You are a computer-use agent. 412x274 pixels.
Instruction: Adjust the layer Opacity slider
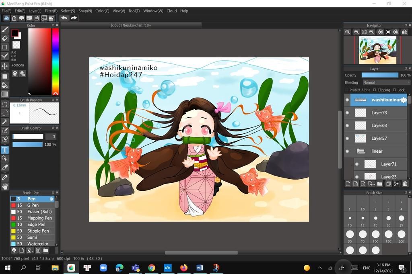380,75
